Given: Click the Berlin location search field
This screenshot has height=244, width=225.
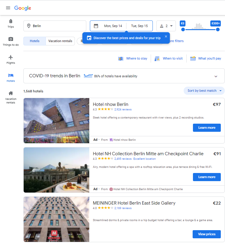Looking at the screenshot, I should [x=55, y=26].
